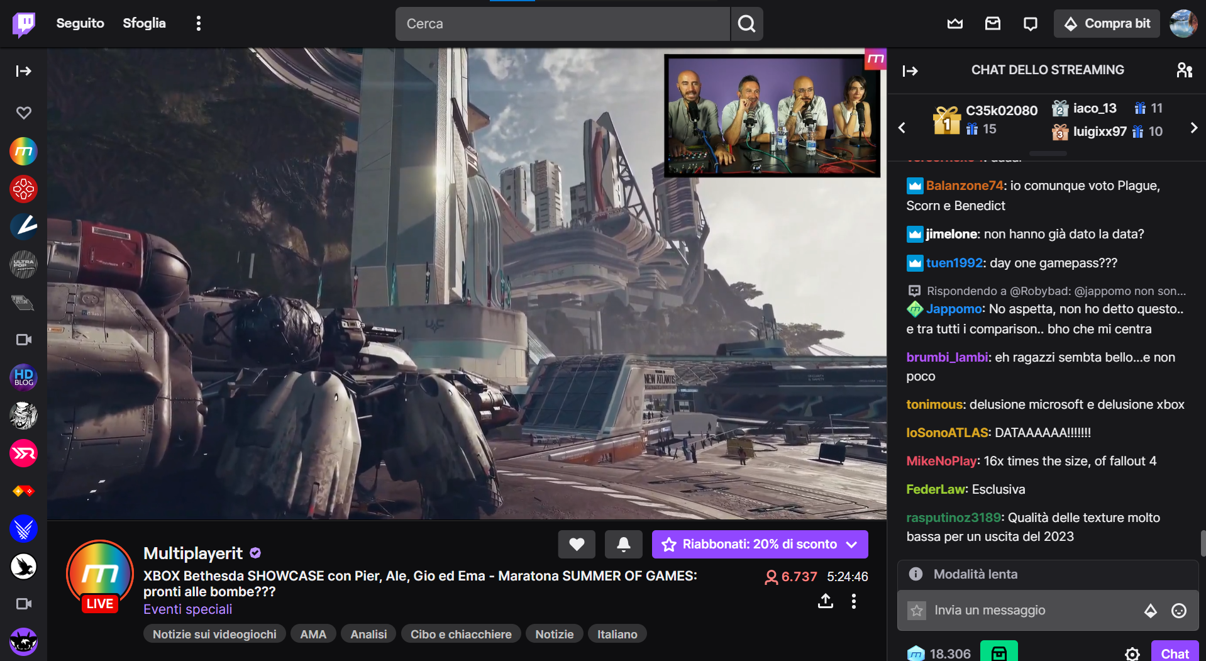Click the live Multiplayerit channel avatar
1206x661 pixels.
click(x=100, y=574)
